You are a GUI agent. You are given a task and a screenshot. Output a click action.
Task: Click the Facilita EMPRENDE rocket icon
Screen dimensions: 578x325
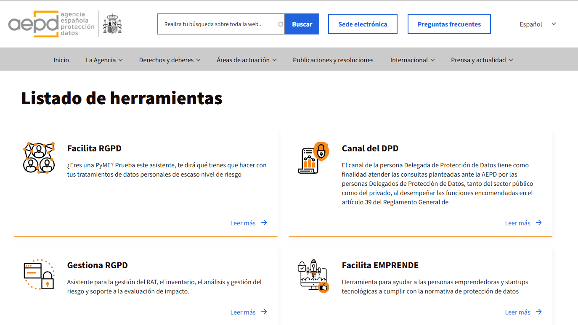(x=313, y=276)
